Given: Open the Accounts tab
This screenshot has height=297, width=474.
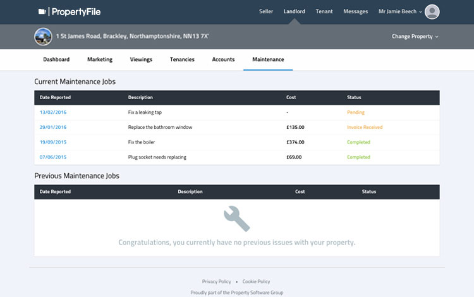Looking at the screenshot, I should [x=223, y=59].
